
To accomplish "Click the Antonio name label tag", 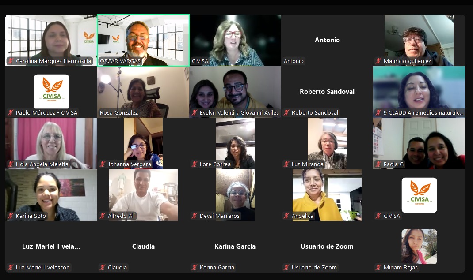I will (x=294, y=61).
